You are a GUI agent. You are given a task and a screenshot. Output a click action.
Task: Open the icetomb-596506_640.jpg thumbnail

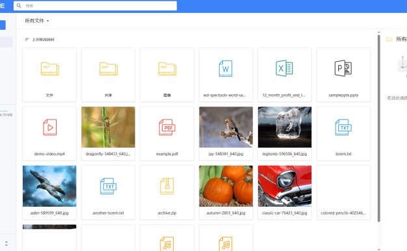[285, 127]
